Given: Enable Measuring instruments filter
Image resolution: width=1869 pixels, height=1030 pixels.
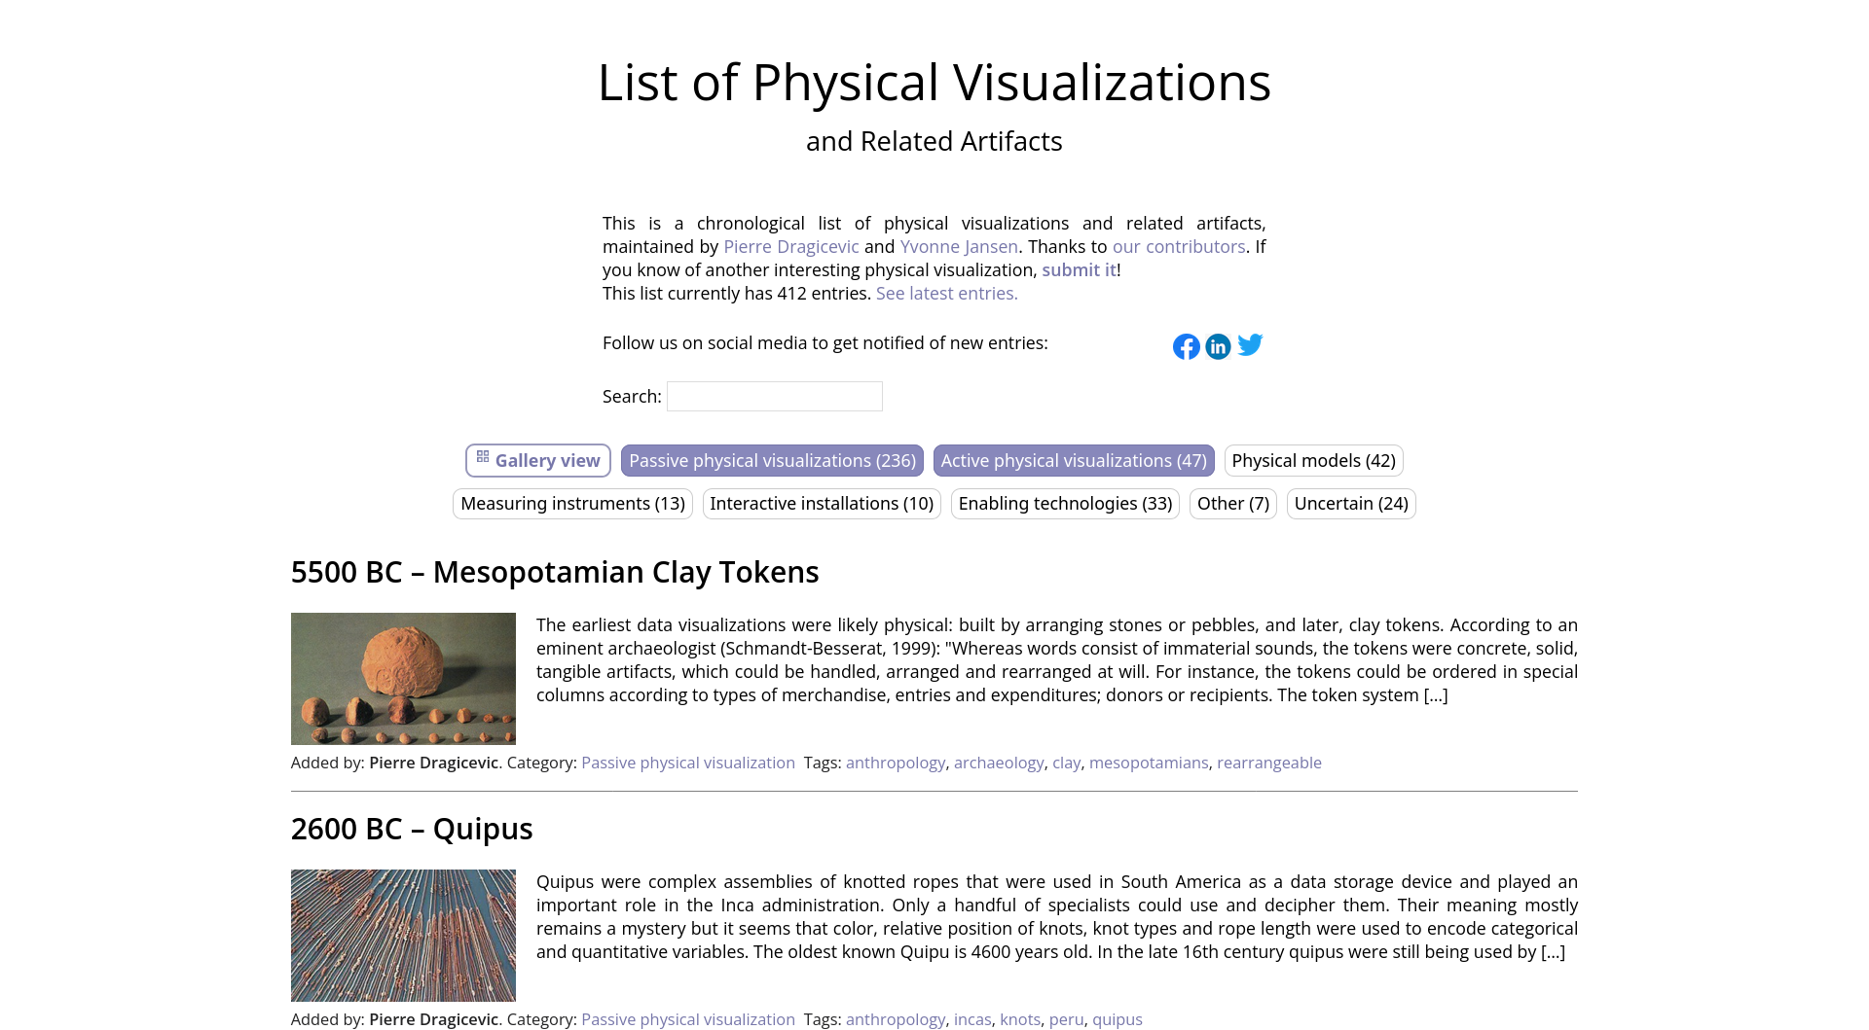Looking at the screenshot, I should (572, 504).
